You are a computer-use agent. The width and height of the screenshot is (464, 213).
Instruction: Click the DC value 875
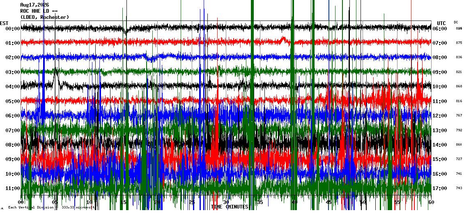point(459,43)
